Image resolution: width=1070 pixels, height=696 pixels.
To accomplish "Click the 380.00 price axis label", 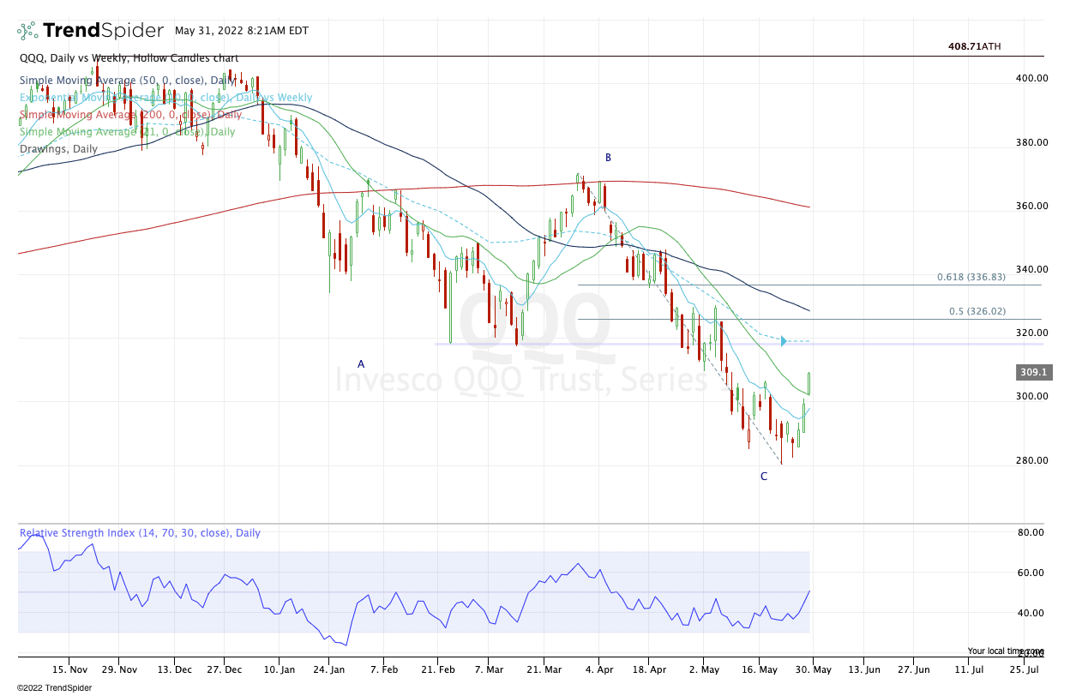I will point(1031,142).
